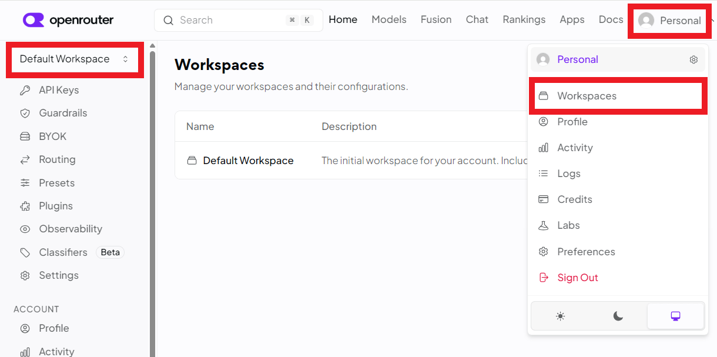Viewport: 717px width, 357px height.
Task: Click the Logs list icon in the menu
Action: point(544,174)
